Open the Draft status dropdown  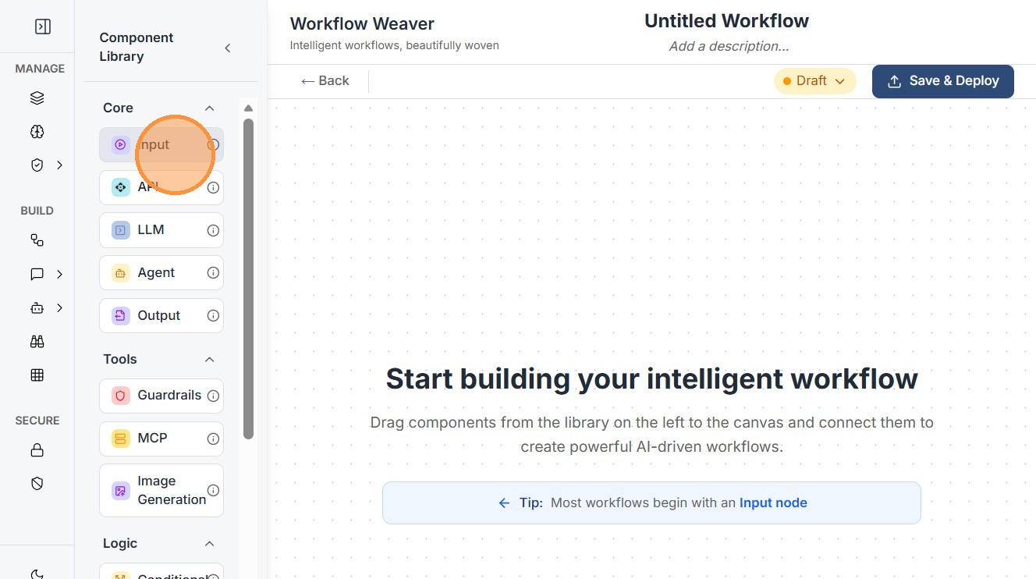[x=814, y=81]
